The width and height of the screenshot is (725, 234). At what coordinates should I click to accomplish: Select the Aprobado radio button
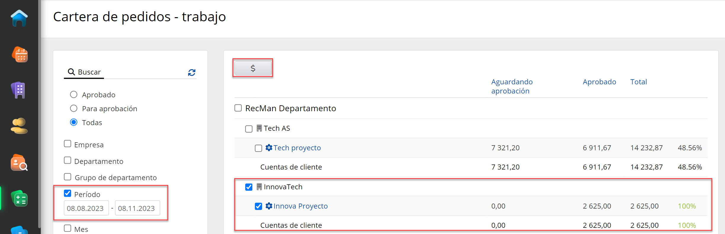(x=74, y=95)
